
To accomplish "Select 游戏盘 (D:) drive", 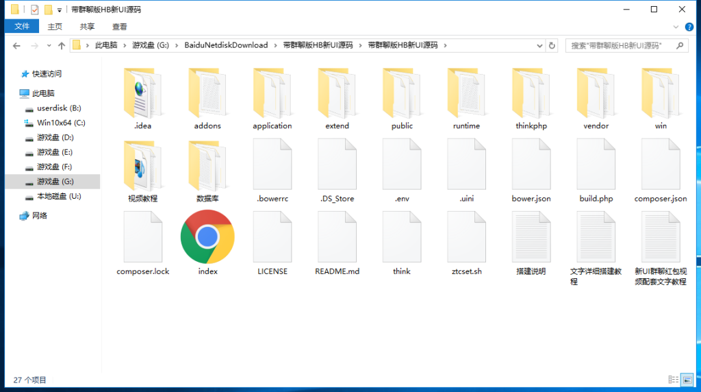I will tap(55, 137).
